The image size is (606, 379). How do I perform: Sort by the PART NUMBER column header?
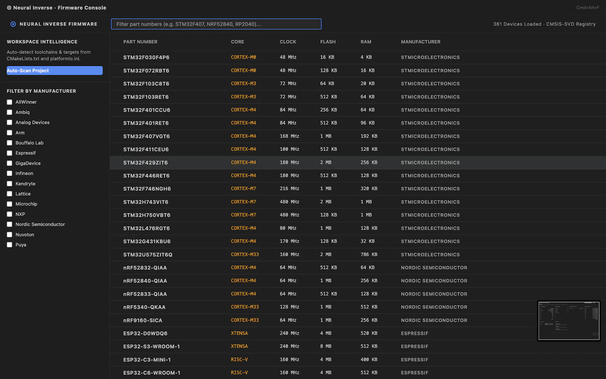coord(140,42)
